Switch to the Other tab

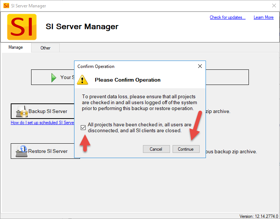[45, 48]
